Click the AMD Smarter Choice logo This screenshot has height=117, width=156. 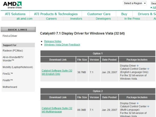click(12, 5)
